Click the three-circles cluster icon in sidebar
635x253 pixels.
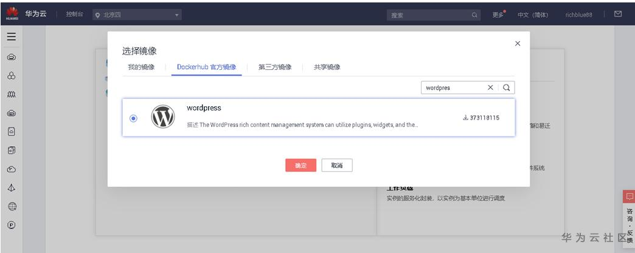coord(12,76)
